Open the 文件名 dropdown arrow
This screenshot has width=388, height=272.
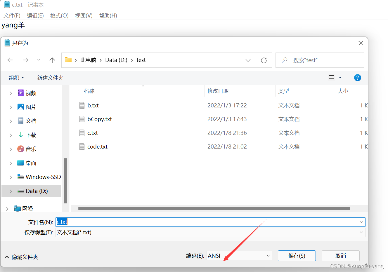click(x=361, y=222)
